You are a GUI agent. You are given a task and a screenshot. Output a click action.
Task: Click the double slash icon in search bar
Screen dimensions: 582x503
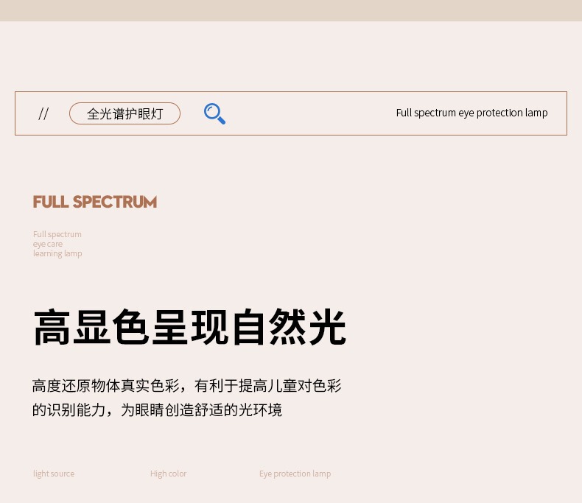(x=43, y=113)
